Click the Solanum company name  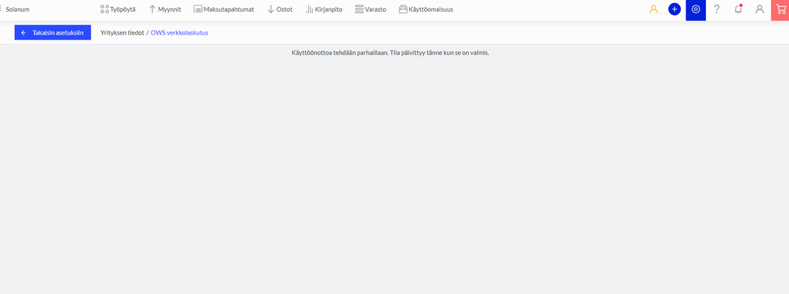pos(17,9)
